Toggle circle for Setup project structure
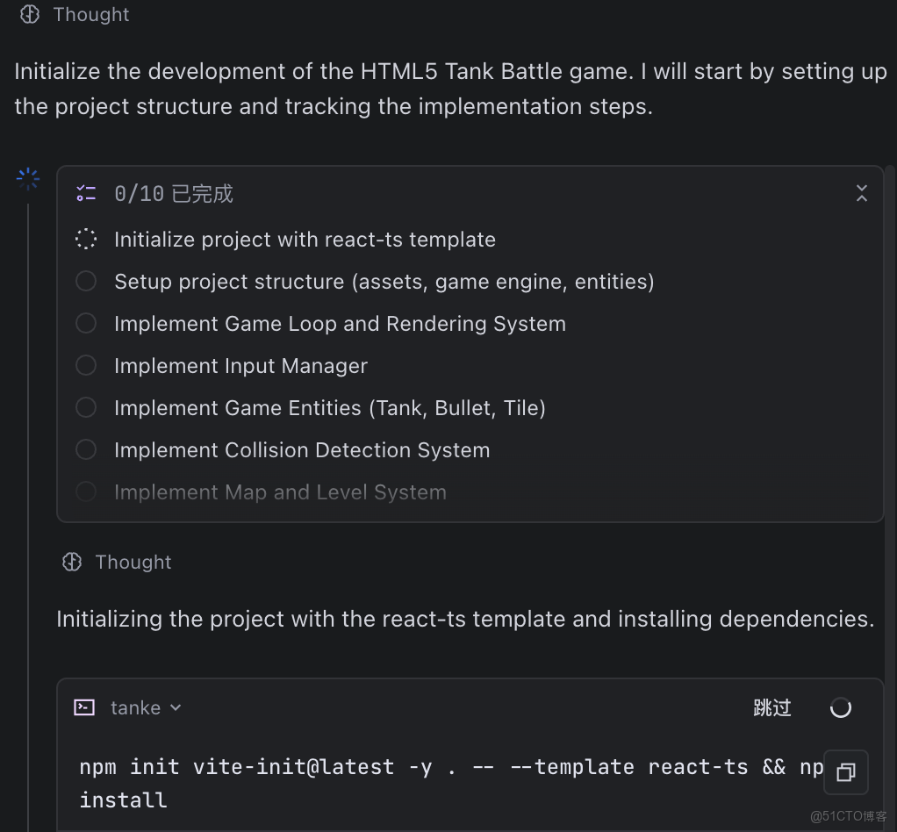The width and height of the screenshot is (897, 832). [x=86, y=281]
